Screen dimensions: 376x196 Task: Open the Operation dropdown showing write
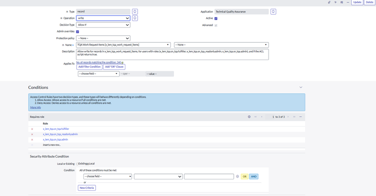[103, 18]
